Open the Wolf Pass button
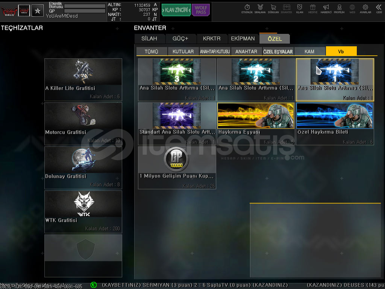385x289 pixels. tap(201, 10)
